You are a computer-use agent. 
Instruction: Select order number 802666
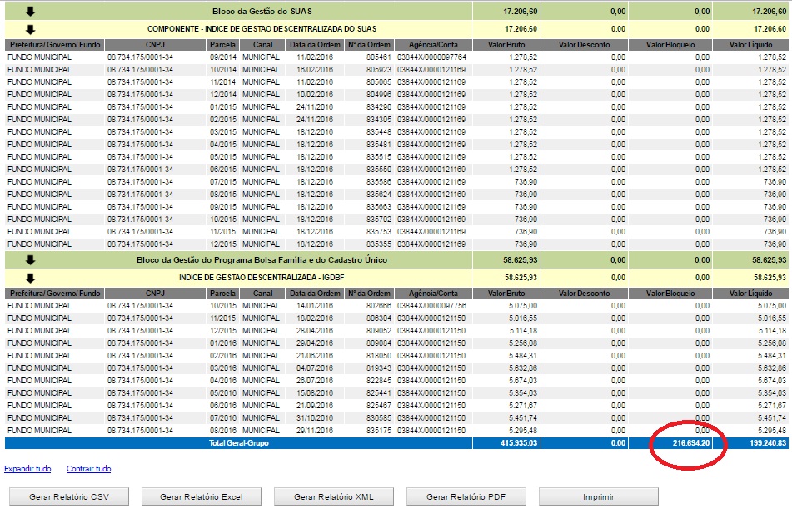point(379,306)
